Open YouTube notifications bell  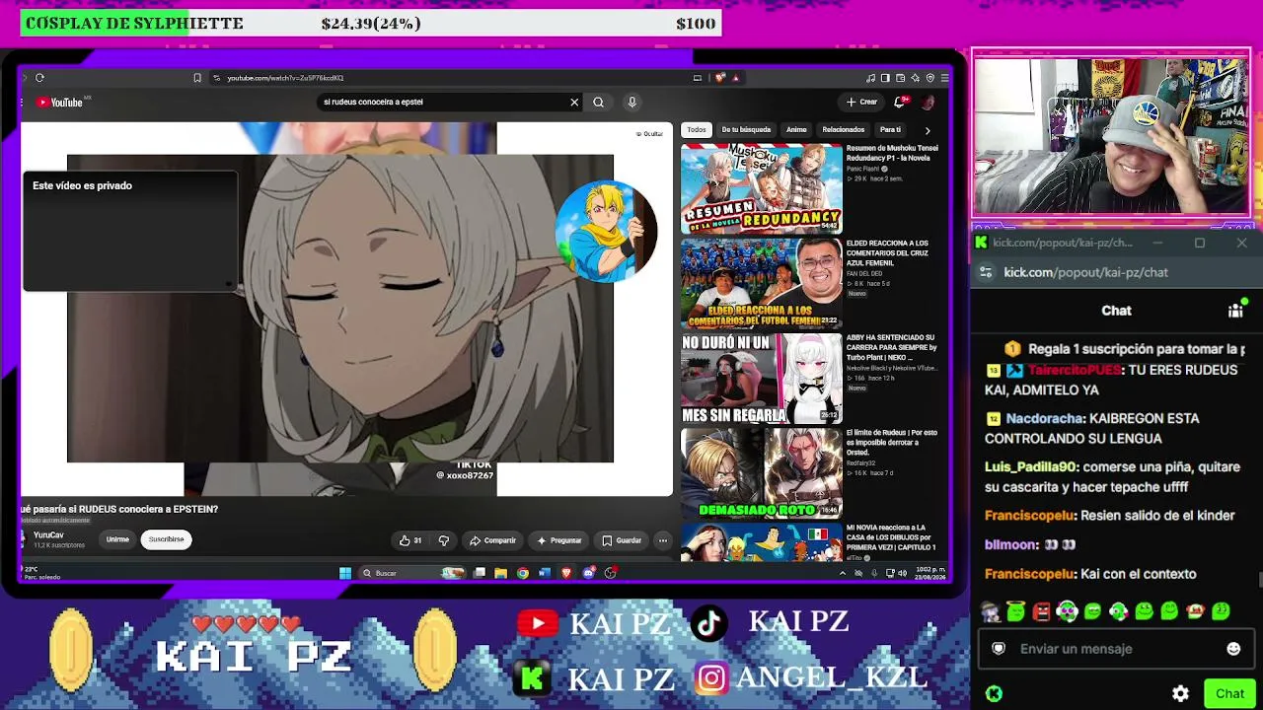[x=900, y=102]
